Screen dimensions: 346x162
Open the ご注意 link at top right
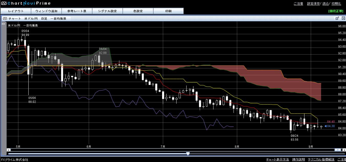[298, 4]
